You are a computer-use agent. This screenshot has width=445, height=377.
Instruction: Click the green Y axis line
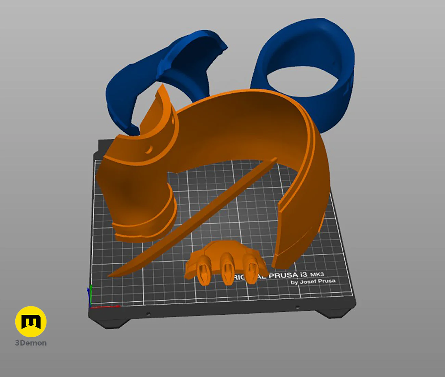[x=91, y=294]
